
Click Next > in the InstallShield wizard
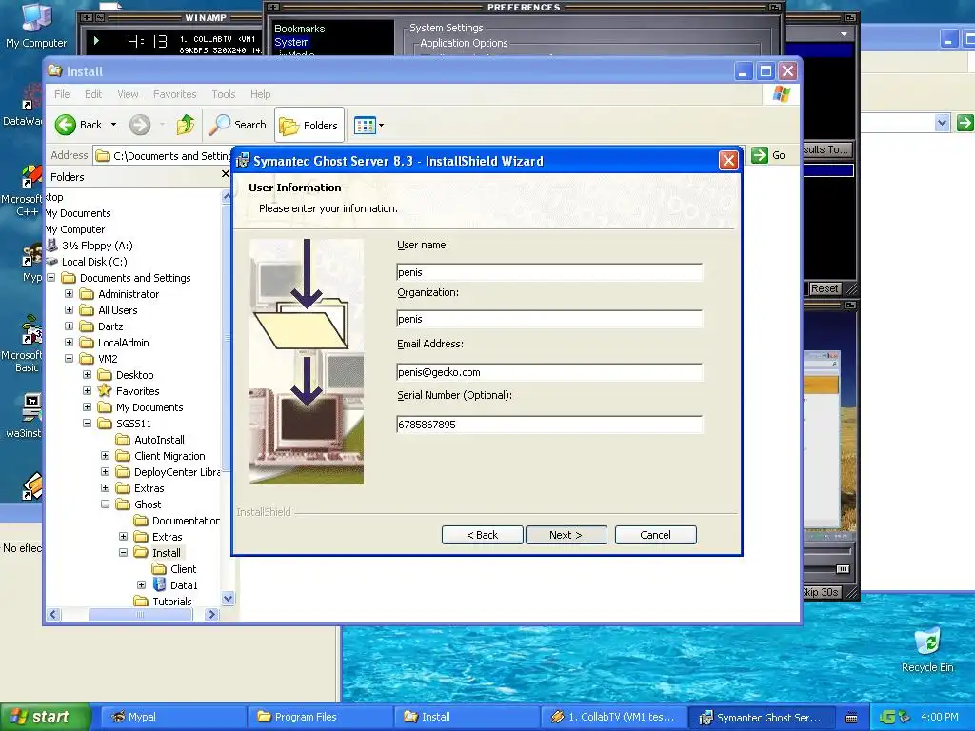566,535
